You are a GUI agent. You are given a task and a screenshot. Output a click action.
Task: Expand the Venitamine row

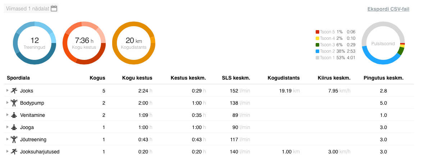[x=8, y=115]
